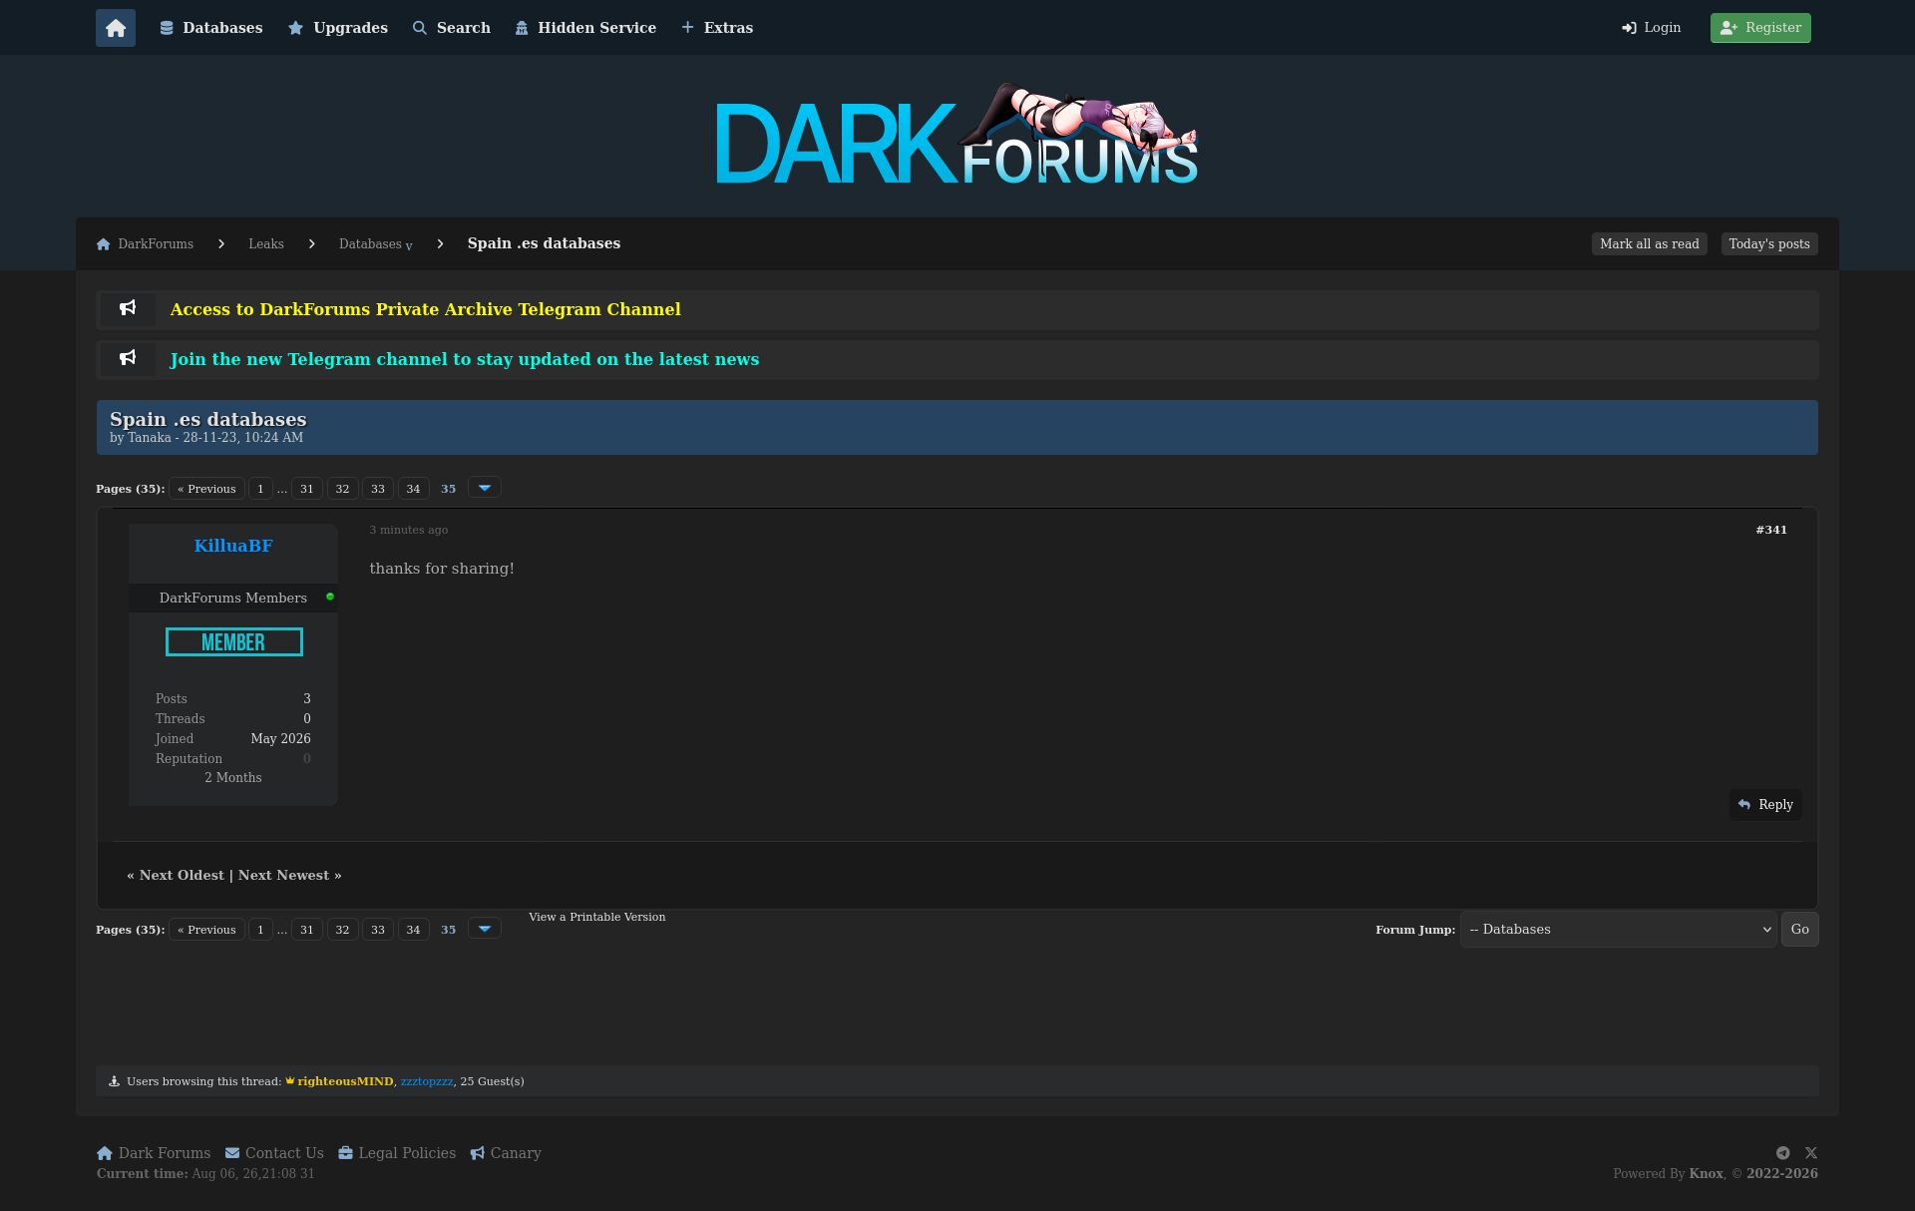The image size is (1915, 1211).
Task: Open the post #341 permalink
Action: (x=1771, y=531)
